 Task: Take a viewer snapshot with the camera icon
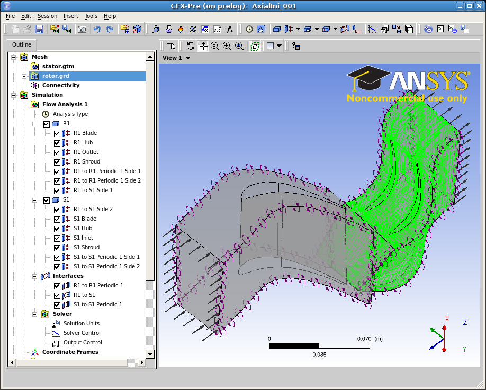click(x=82, y=29)
